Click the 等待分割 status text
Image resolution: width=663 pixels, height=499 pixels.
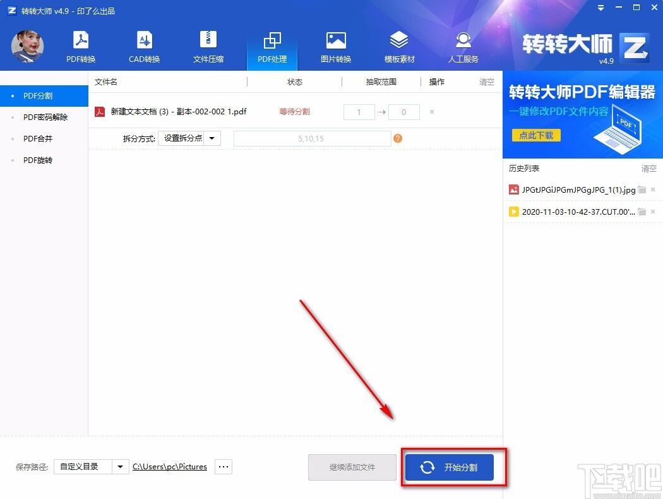point(295,112)
